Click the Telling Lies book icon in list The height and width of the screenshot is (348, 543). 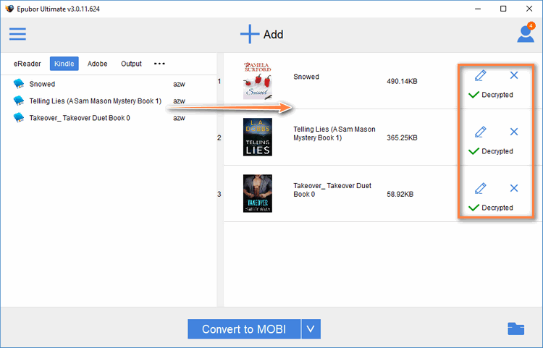19,101
